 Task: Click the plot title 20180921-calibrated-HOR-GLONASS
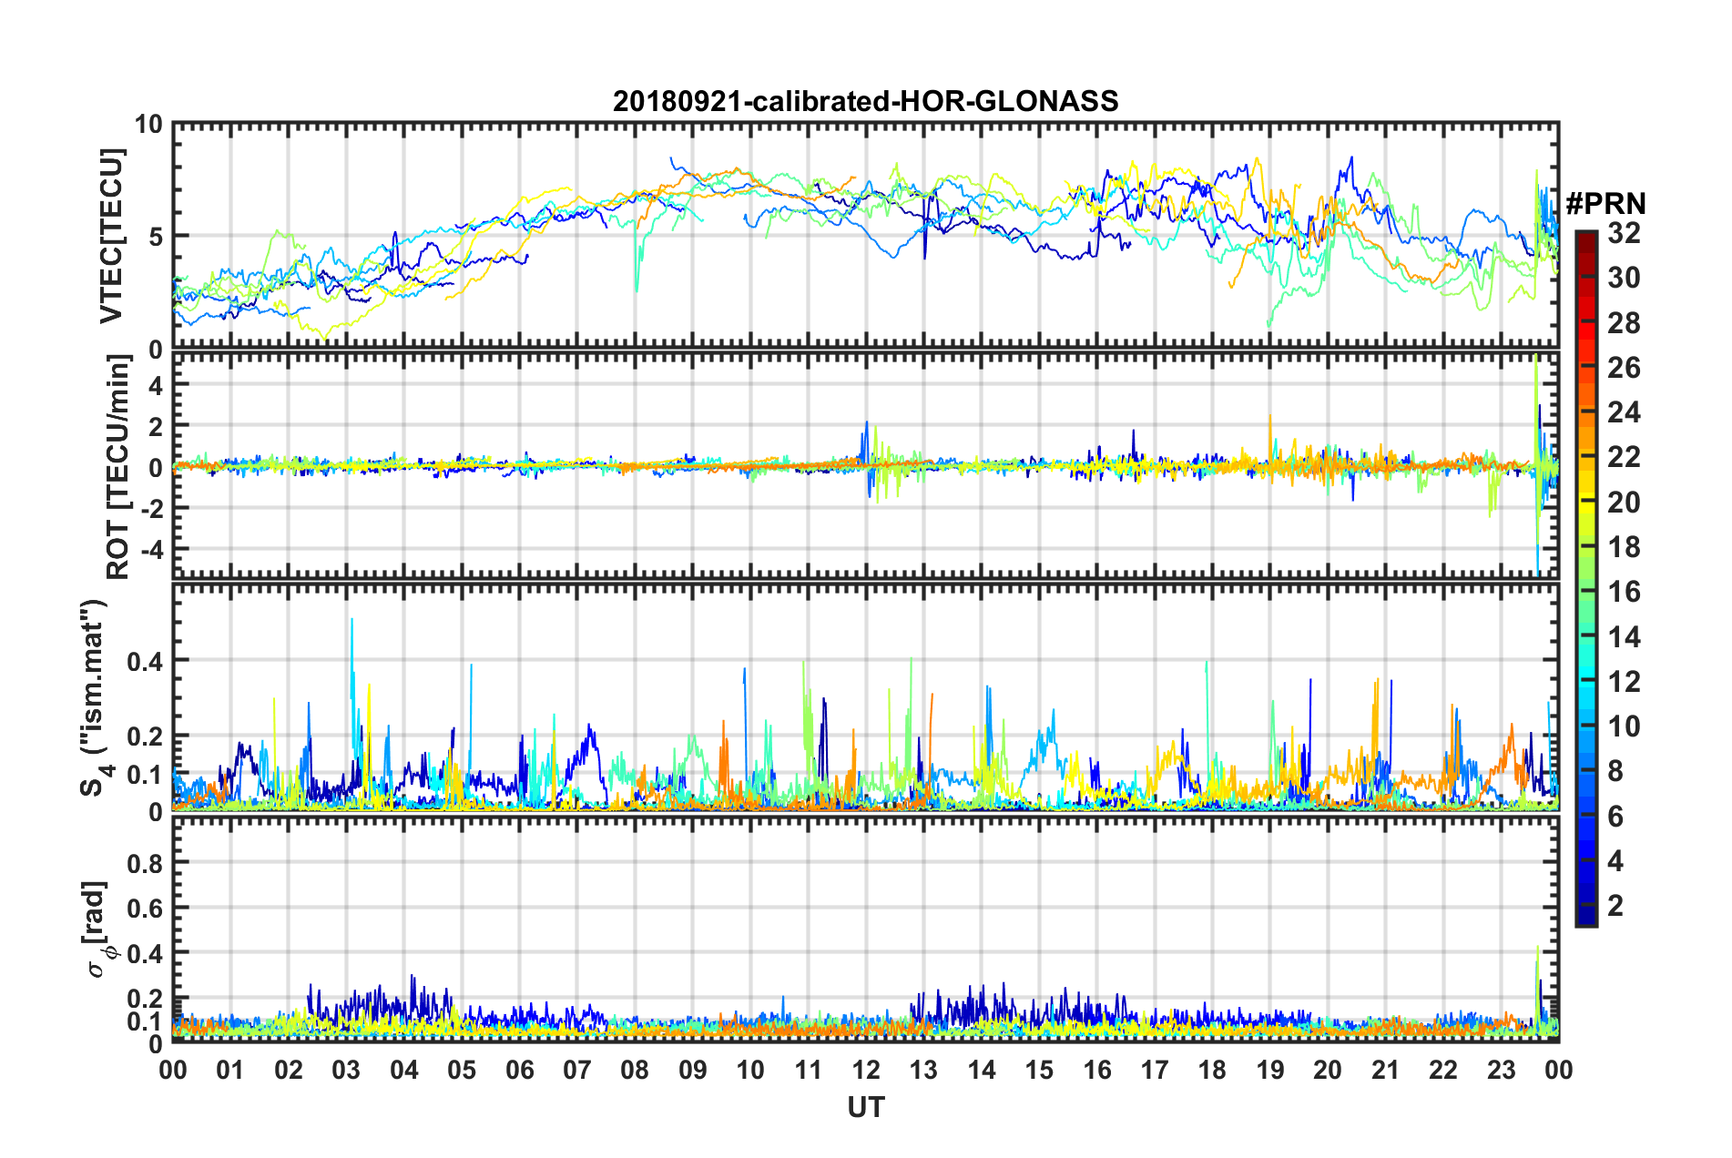(865, 101)
